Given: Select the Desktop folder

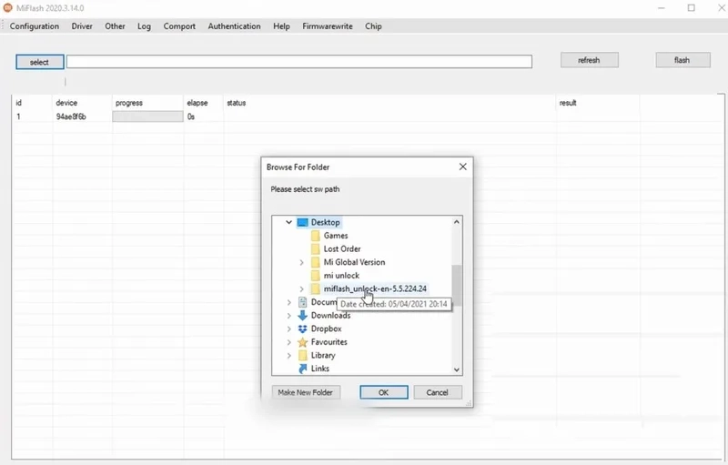Looking at the screenshot, I should (326, 222).
